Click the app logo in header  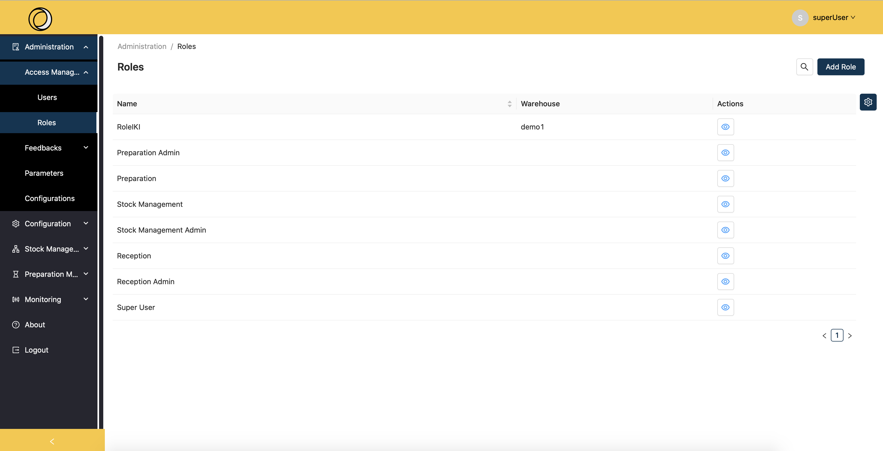tap(40, 19)
